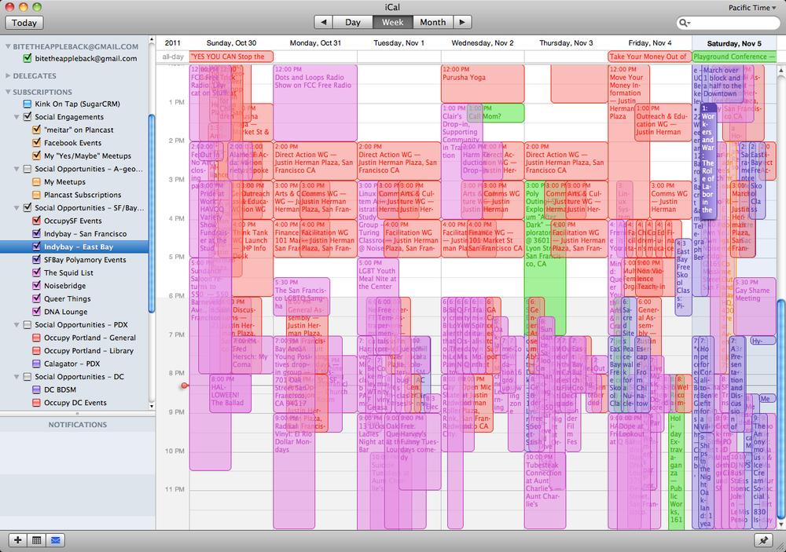This screenshot has height=552, width=786.
Task: Select Sunday's "HALLOWEEN! The Ballad" event
Action: [230, 393]
